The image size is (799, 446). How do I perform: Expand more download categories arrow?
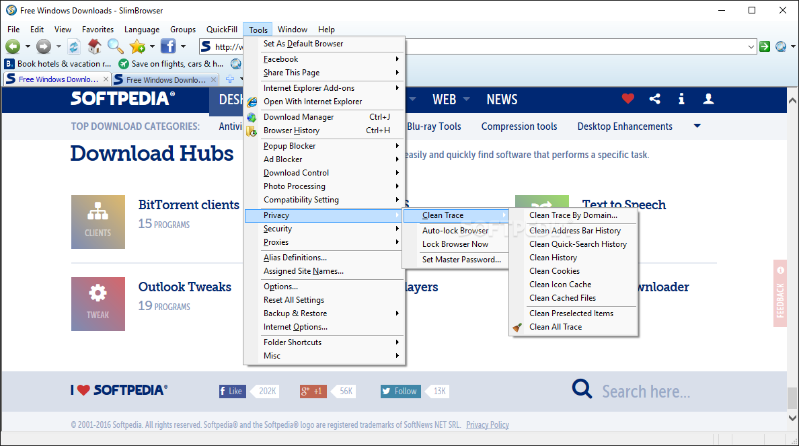click(697, 126)
